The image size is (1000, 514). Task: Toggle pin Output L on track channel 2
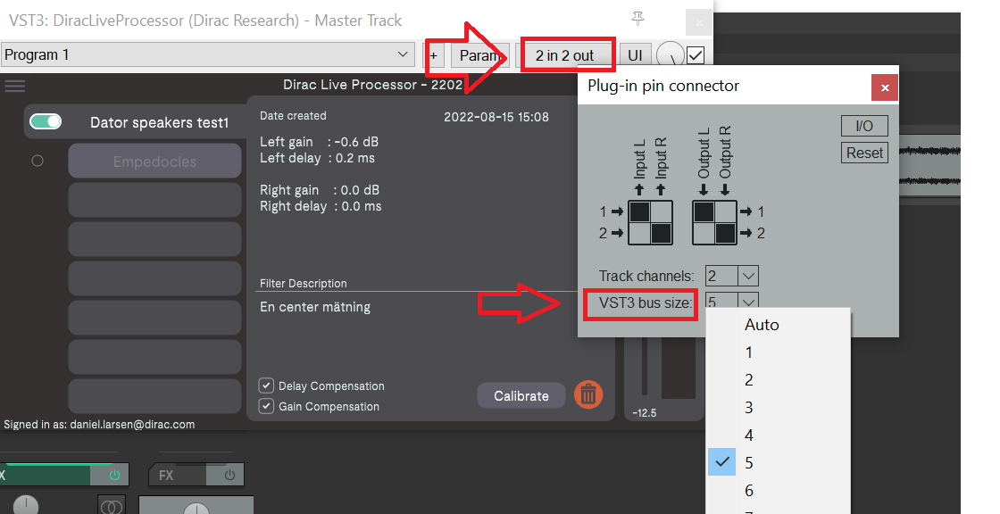[x=704, y=234]
